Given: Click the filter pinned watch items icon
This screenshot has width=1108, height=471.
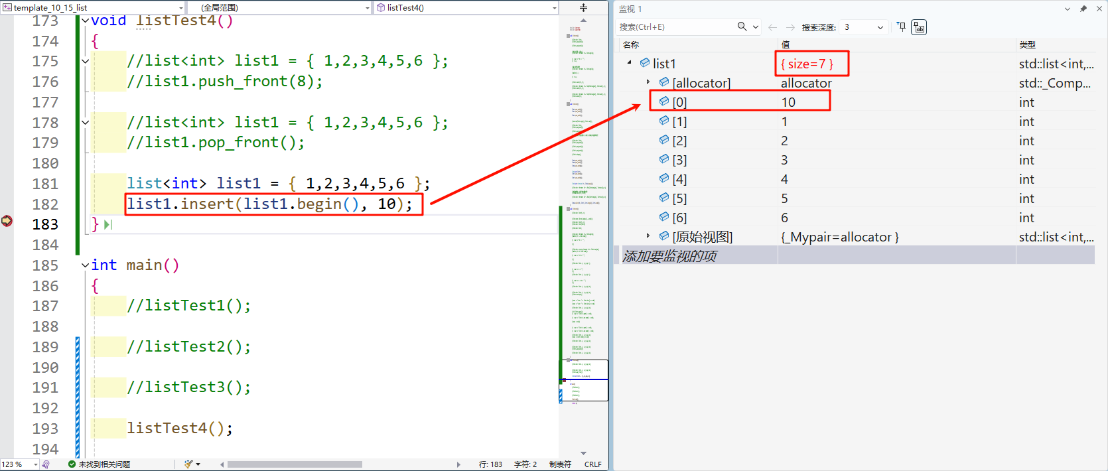Looking at the screenshot, I should point(901,27).
